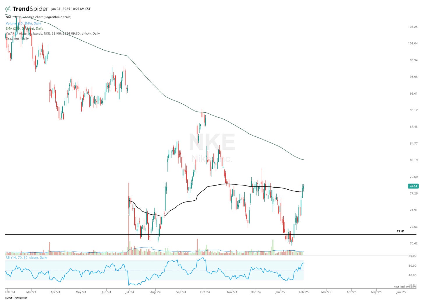
Task: Click the 79.69 price axis label
Action: pos(414,177)
